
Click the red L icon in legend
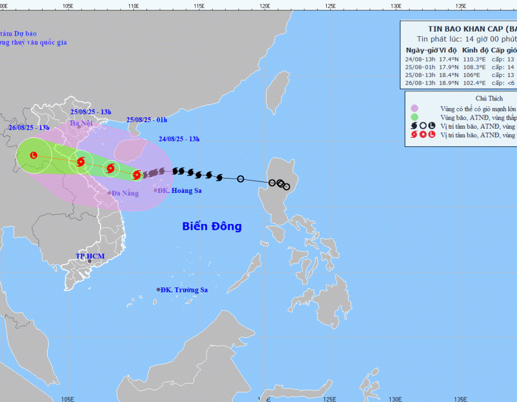coord(431,136)
